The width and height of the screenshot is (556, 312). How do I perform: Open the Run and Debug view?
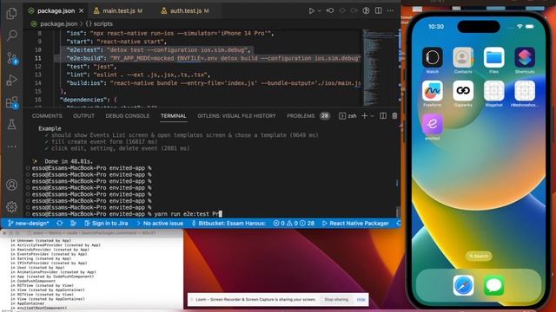[11, 80]
